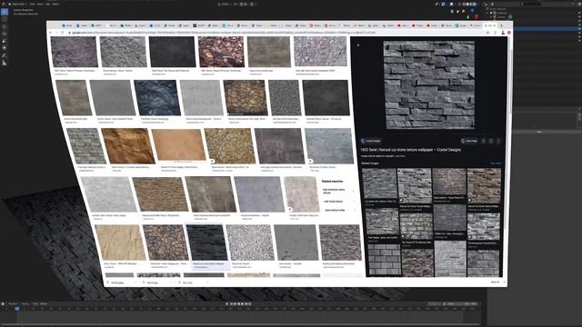Open the natural cut stone texture wallpaper title link
The image size is (582, 327).
tap(411, 150)
